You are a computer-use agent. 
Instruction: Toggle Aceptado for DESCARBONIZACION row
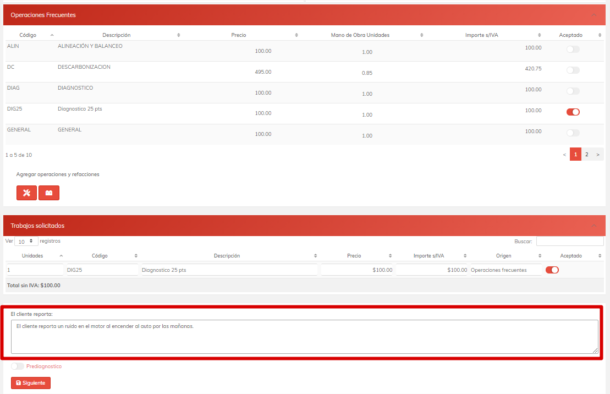click(573, 70)
